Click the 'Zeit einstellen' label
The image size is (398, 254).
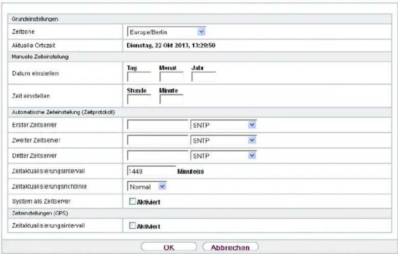click(x=31, y=96)
